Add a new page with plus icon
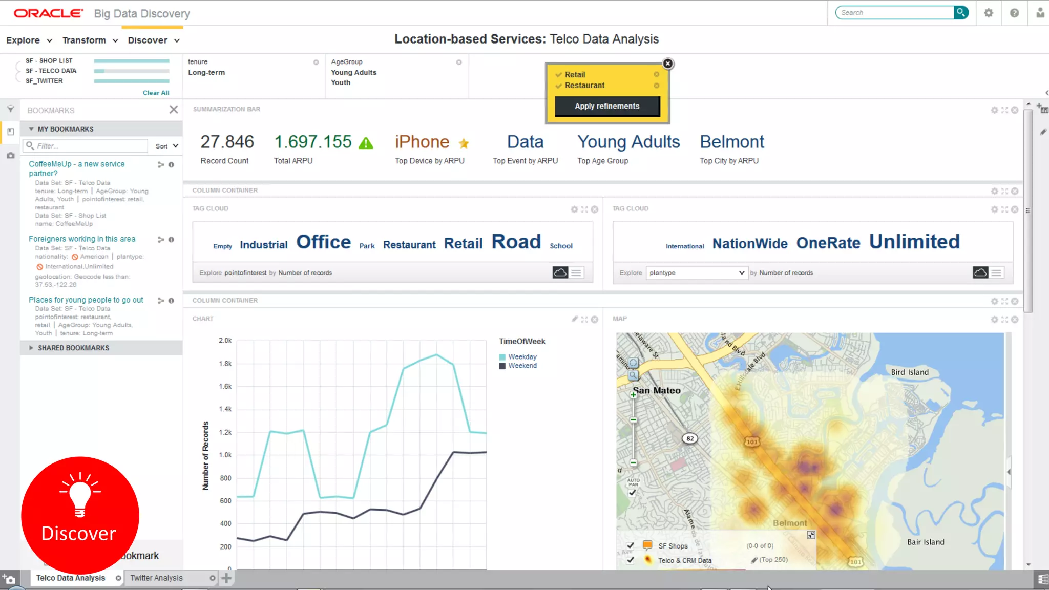 coord(226,578)
